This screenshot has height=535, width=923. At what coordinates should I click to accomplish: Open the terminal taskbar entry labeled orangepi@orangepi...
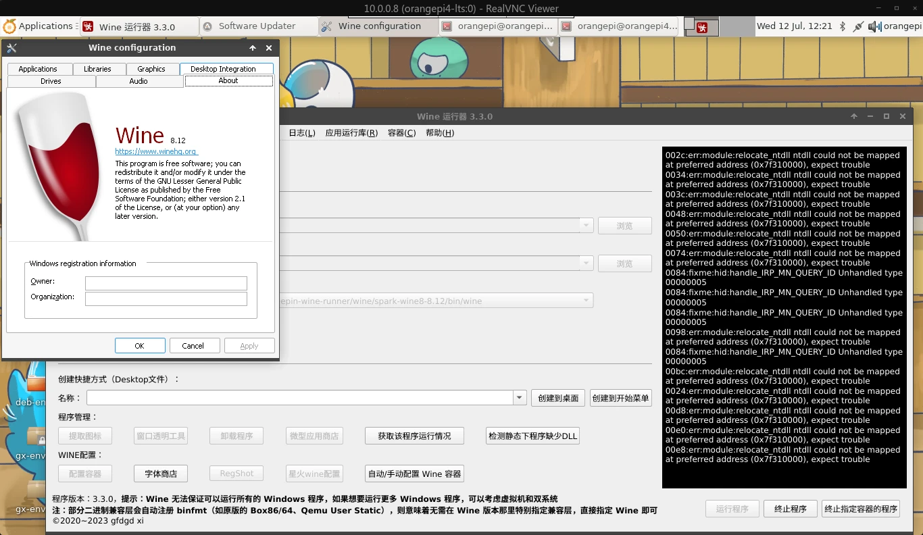click(x=498, y=27)
